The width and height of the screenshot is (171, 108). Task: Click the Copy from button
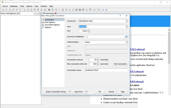point(79,92)
